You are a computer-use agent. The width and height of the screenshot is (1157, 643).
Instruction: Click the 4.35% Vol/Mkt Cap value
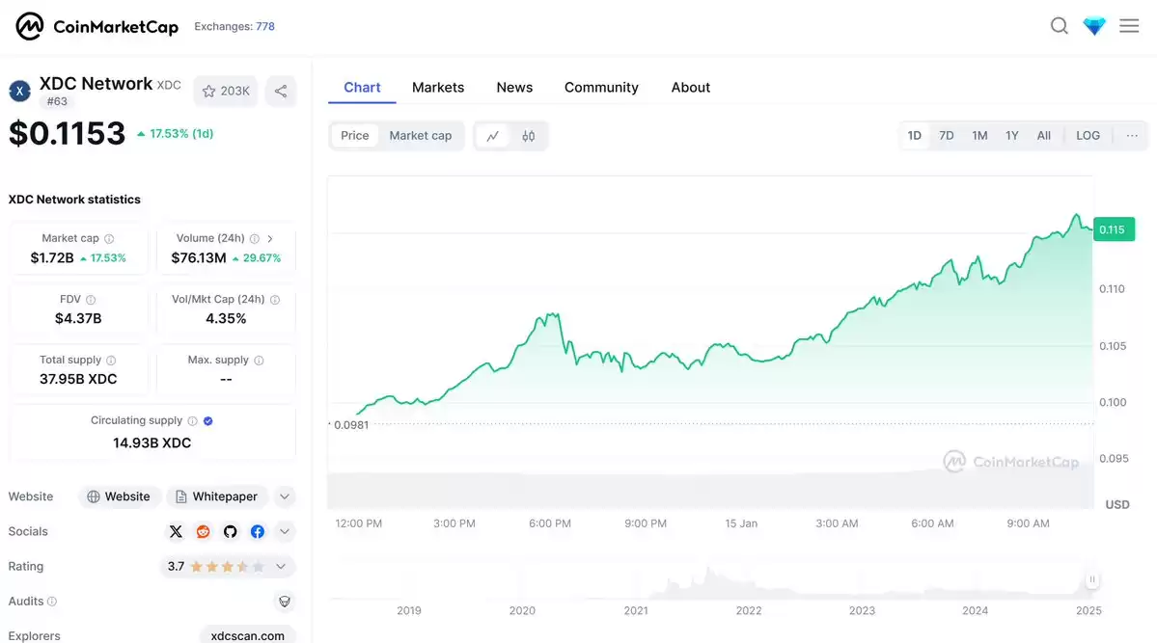pos(226,318)
